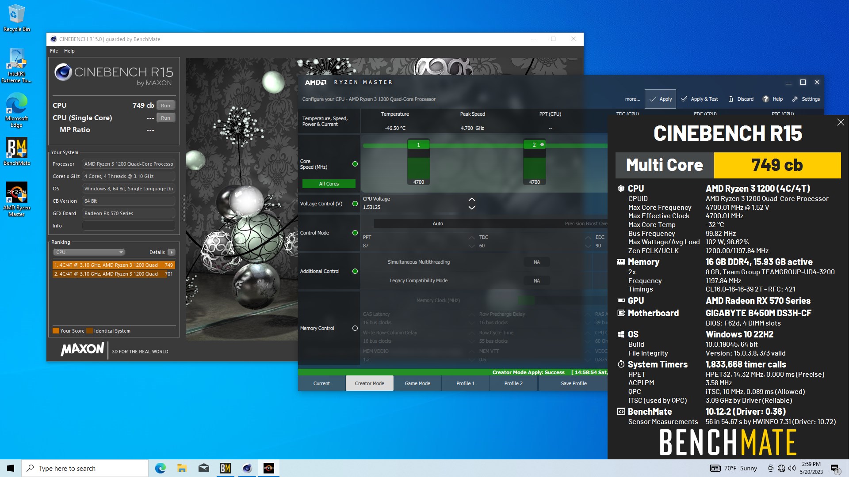
Task: Select the second ranking entry 701
Action: (x=114, y=274)
